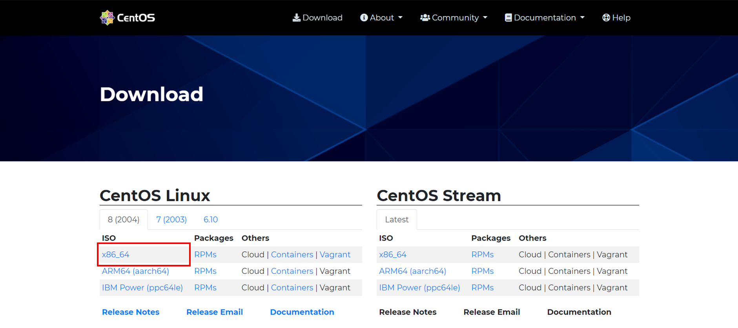
Task: Click the CentOS Stream Release Email text
Action: point(492,312)
